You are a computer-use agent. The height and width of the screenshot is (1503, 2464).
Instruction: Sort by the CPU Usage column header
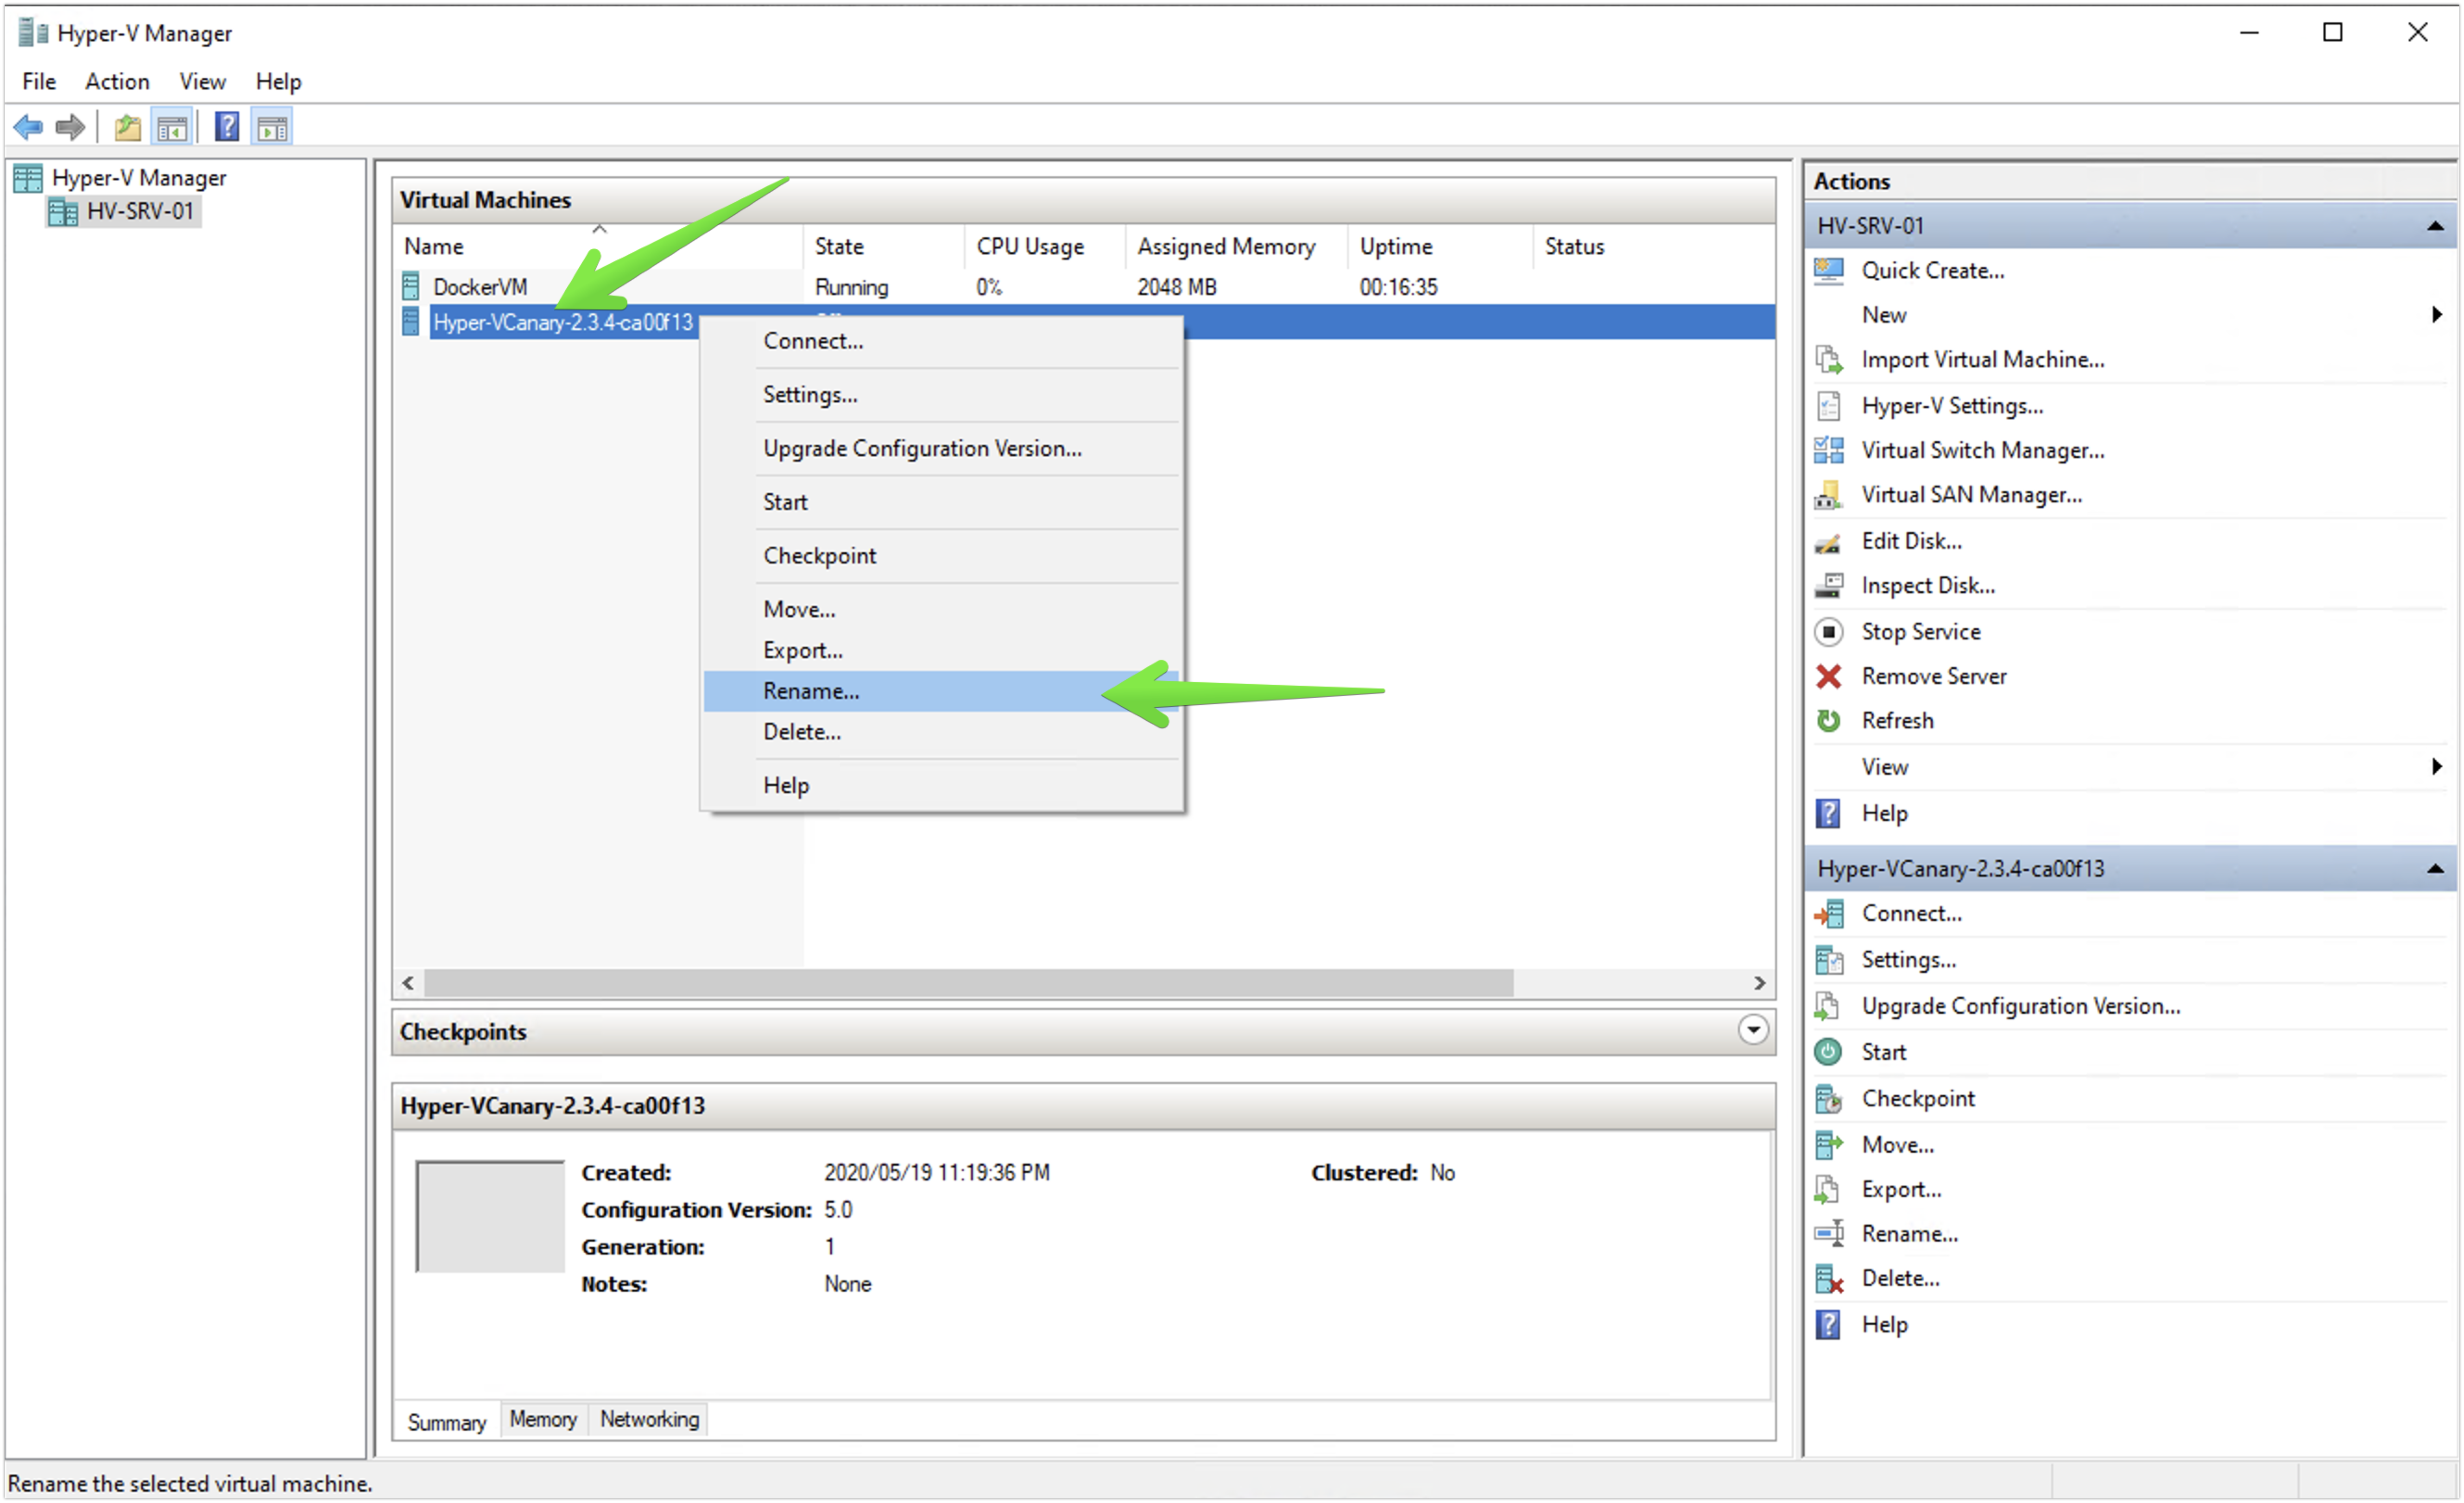pyautogui.click(x=1045, y=246)
